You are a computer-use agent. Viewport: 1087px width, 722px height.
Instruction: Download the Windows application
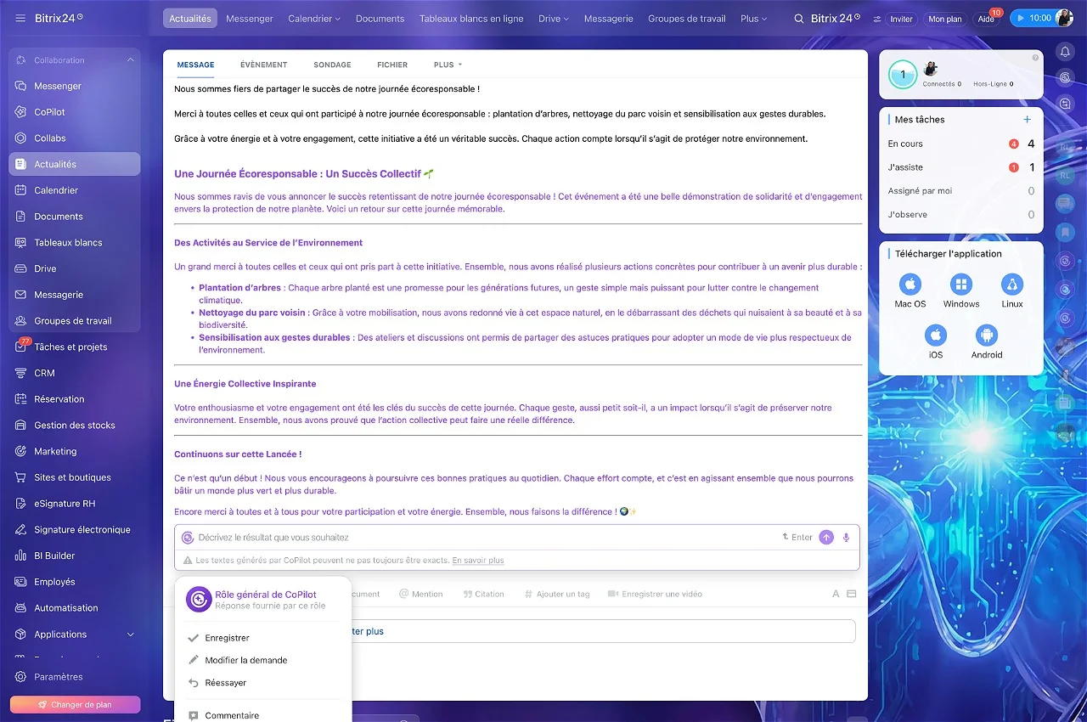point(961,290)
